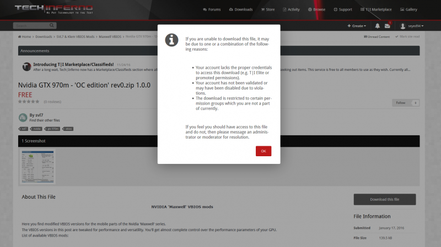Screen dimensions: 441x247
Task: Click the file title Nvidia GTX 970m
Action: 84,85
